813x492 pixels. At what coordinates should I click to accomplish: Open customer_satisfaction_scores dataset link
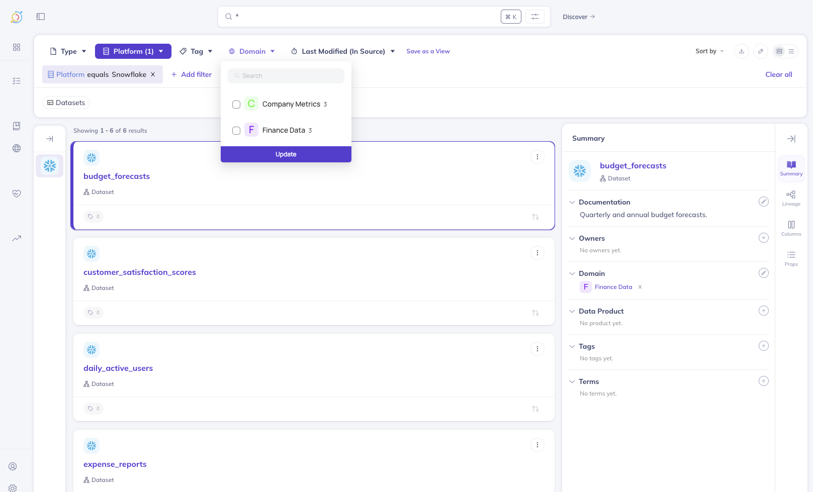[140, 272]
